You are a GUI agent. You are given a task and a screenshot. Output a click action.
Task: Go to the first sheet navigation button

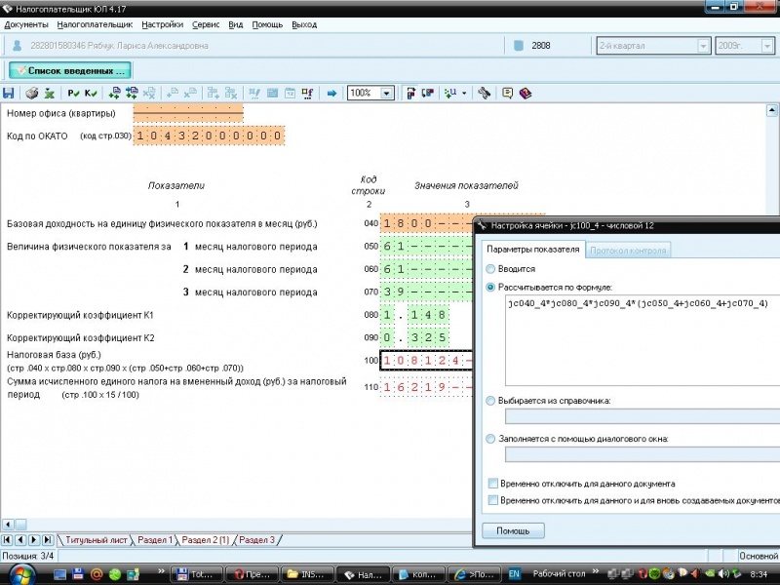click(x=7, y=540)
